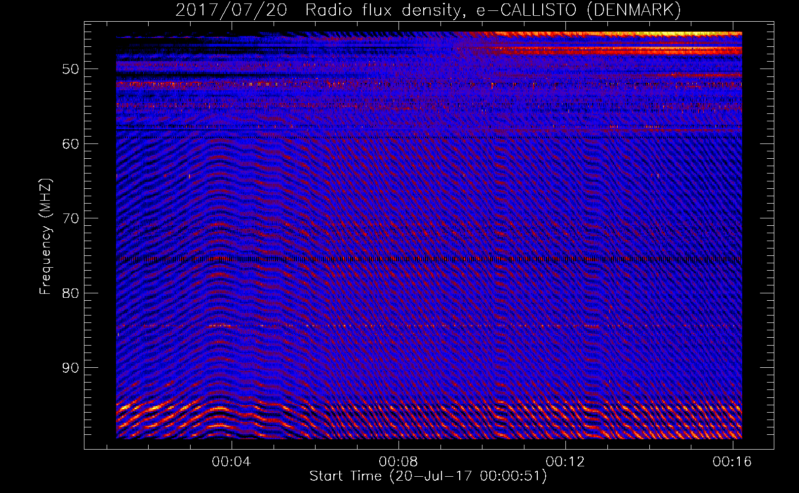This screenshot has height=493, width=799.
Task: Select the 50 frequency tick label
Action: 71,69
